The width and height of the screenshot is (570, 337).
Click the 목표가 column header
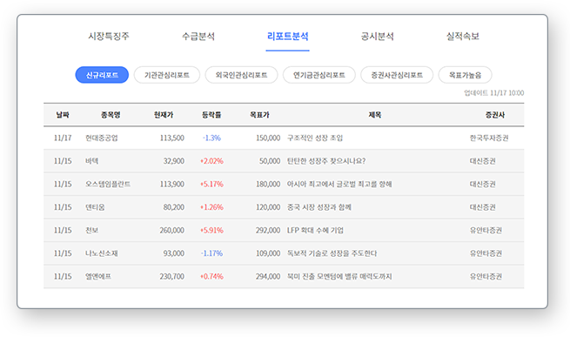tap(259, 115)
